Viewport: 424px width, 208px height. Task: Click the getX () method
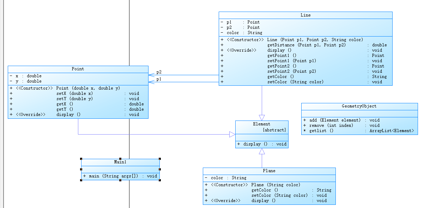pyautogui.click(x=77, y=104)
